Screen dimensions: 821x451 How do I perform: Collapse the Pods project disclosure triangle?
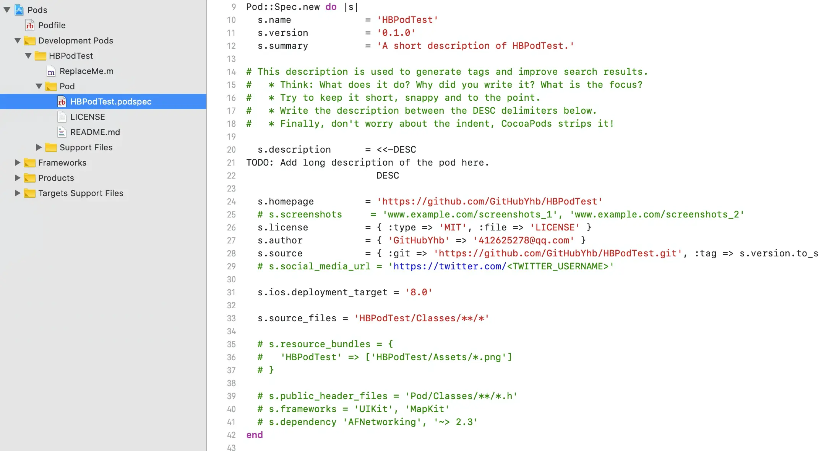coord(7,10)
